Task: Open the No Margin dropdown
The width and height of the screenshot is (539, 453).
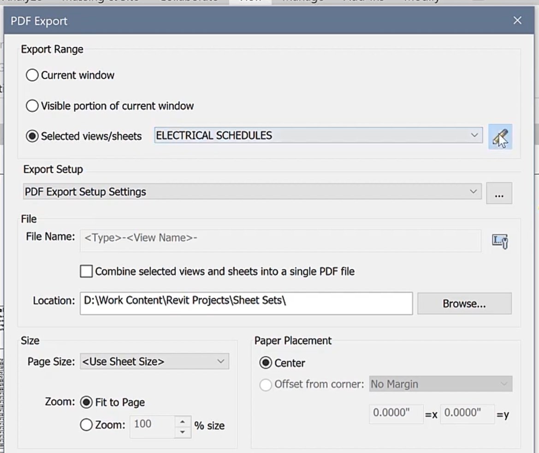Action: [x=441, y=384]
